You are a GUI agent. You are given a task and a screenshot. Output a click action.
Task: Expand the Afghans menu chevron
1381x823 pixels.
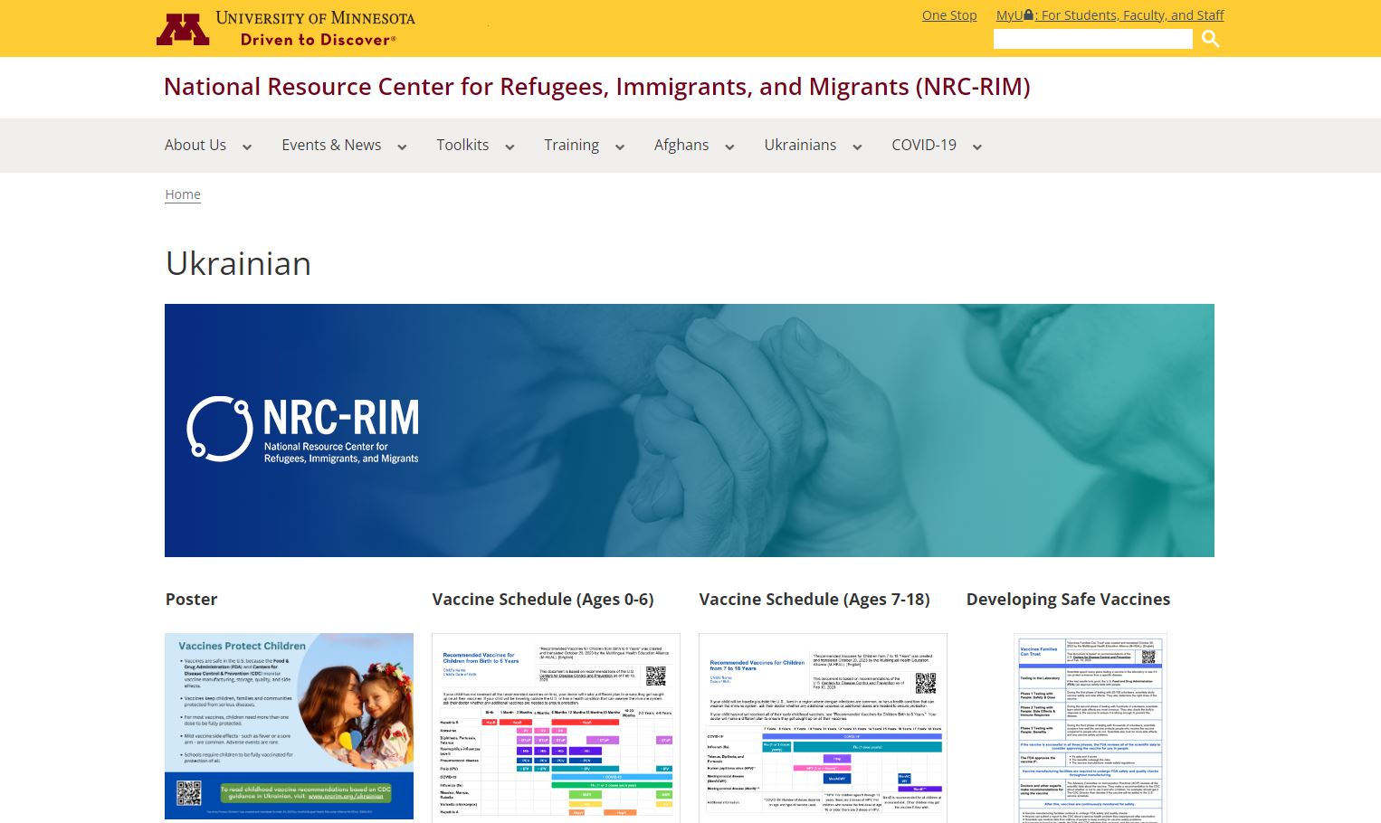729,147
